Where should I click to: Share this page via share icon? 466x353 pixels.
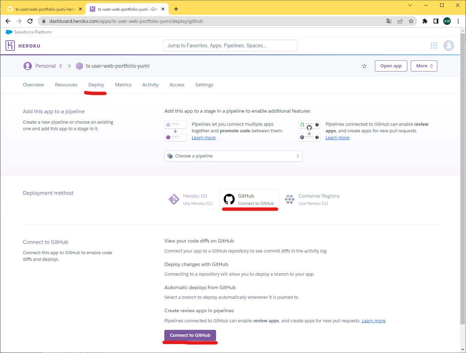click(x=400, y=21)
